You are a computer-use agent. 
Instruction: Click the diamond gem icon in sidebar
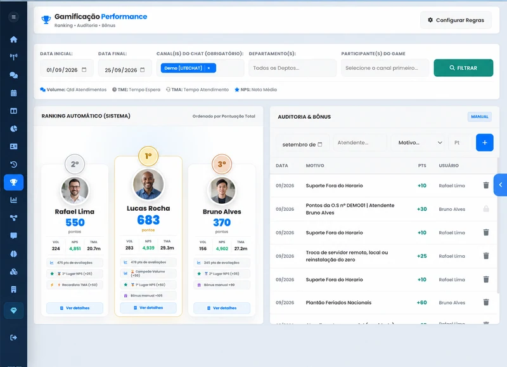[13, 310]
